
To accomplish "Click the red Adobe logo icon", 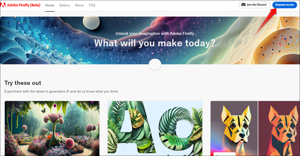I will point(3,5).
